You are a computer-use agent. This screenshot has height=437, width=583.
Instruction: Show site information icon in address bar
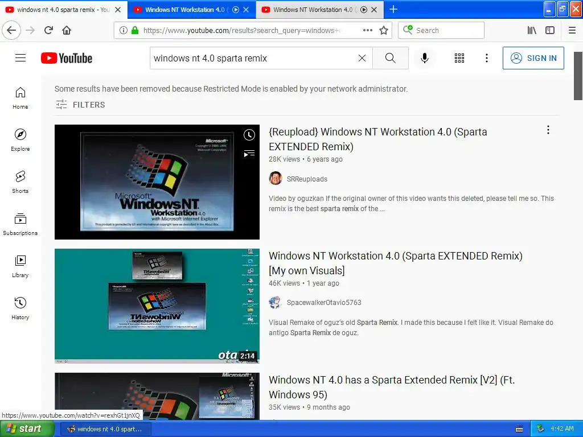pos(123,30)
